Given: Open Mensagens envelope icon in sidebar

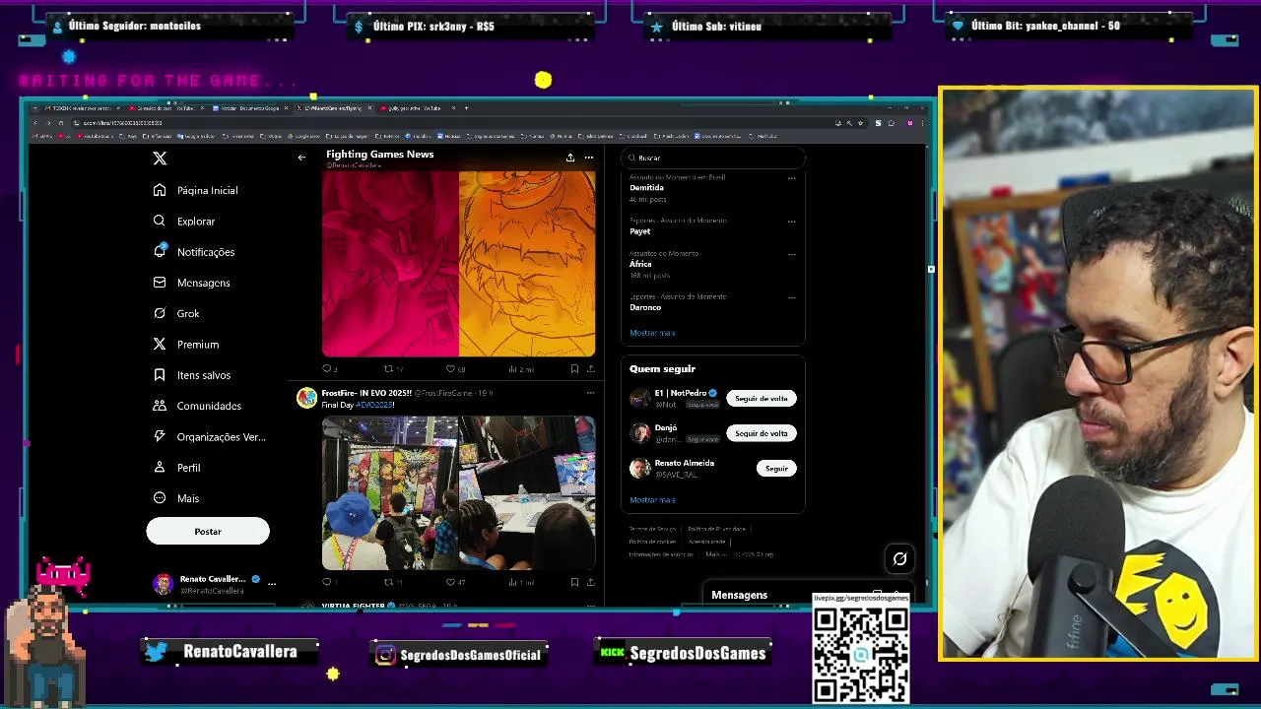Looking at the screenshot, I should [x=160, y=283].
